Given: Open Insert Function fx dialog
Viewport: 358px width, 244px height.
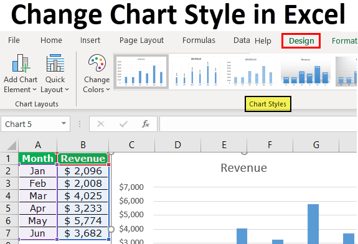Looking at the screenshot, I should coord(146,124).
